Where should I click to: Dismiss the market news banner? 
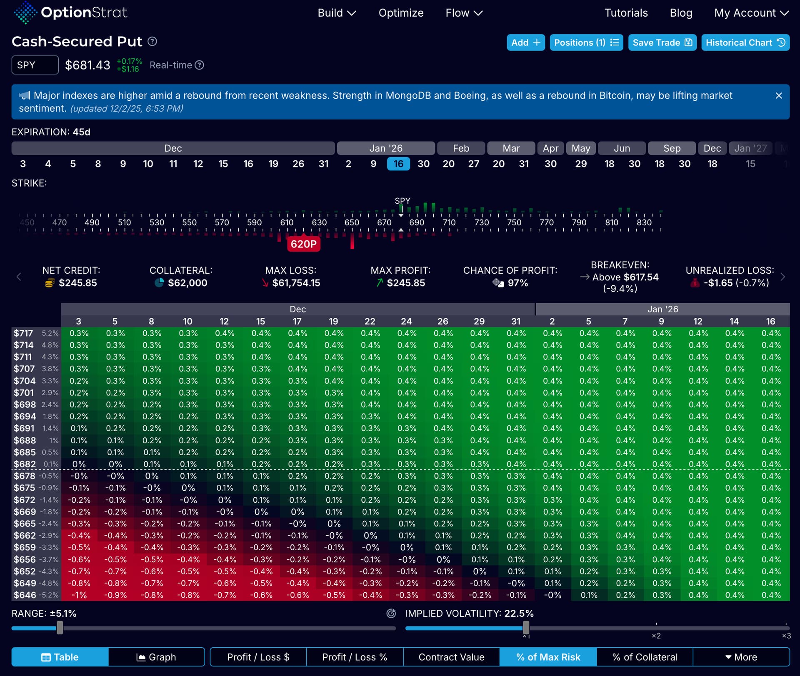pyautogui.click(x=778, y=96)
